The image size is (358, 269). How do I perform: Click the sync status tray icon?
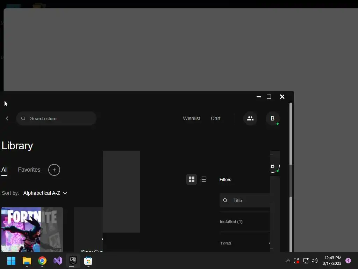(x=296, y=261)
